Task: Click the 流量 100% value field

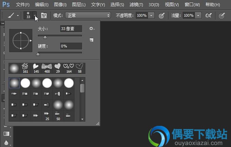Action: point(189,15)
